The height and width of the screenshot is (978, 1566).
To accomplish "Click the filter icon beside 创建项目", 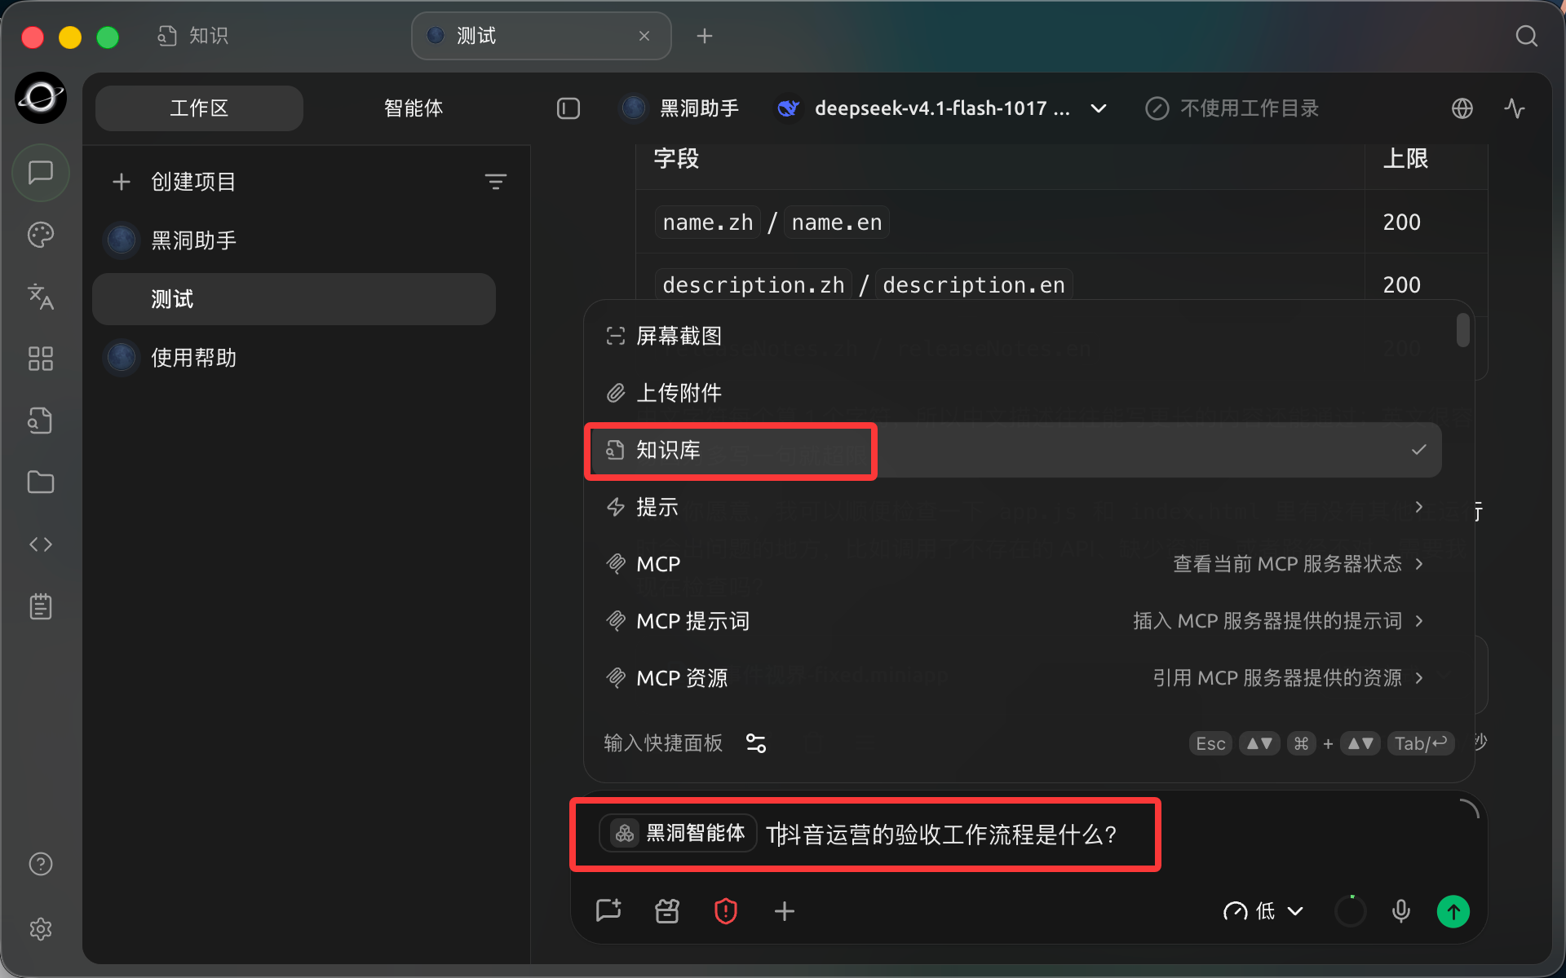I will click(x=495, y=182).
